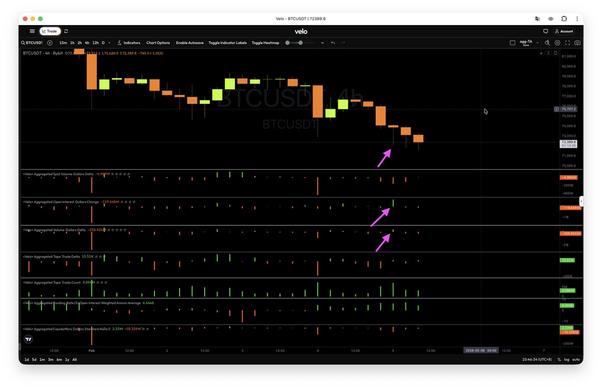Click the refresh icon beside Trade
Viewport: 602px width, 389px height.
(66, 31)
